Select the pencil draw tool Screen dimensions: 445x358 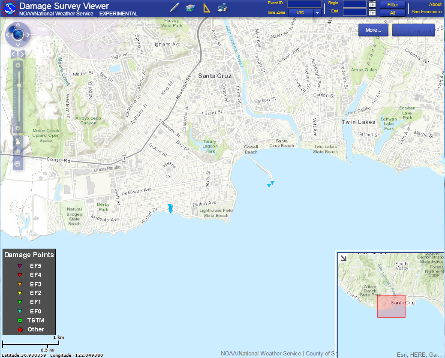click(x=174, y=8)
